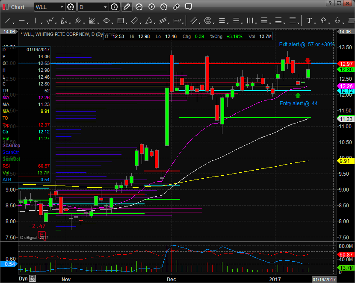Open chart settings gear menu
This screenshot has height=283, width=355.
71,7
